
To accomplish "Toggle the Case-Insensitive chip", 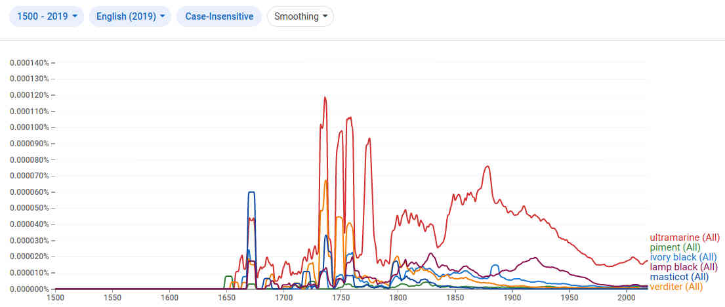I will (219, 16).
